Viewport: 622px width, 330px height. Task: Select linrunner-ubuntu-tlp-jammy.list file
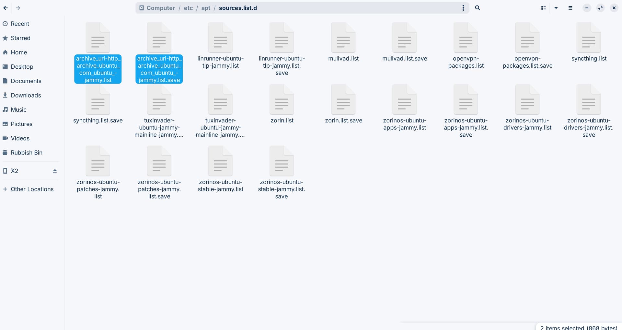pyautogui.click(x=220, y=45)
